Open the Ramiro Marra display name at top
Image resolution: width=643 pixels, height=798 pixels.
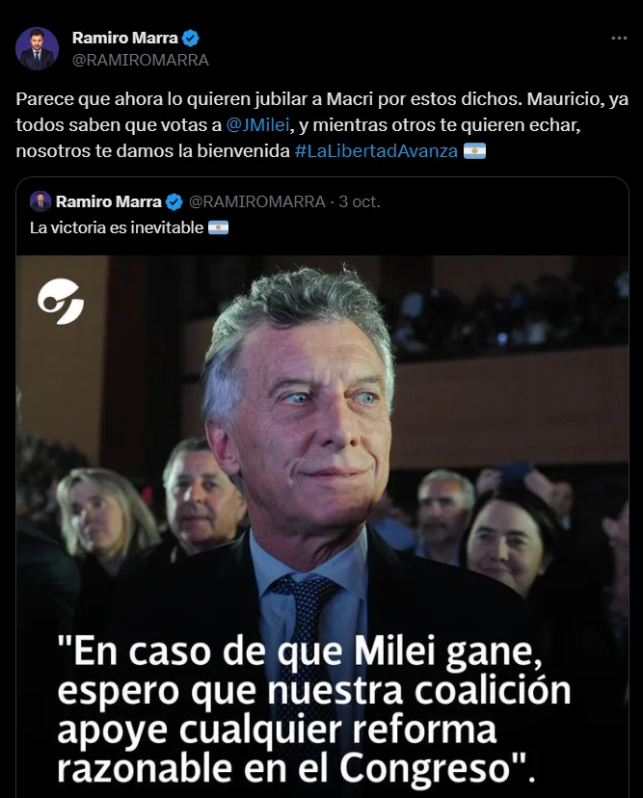(x=124, y=38)
